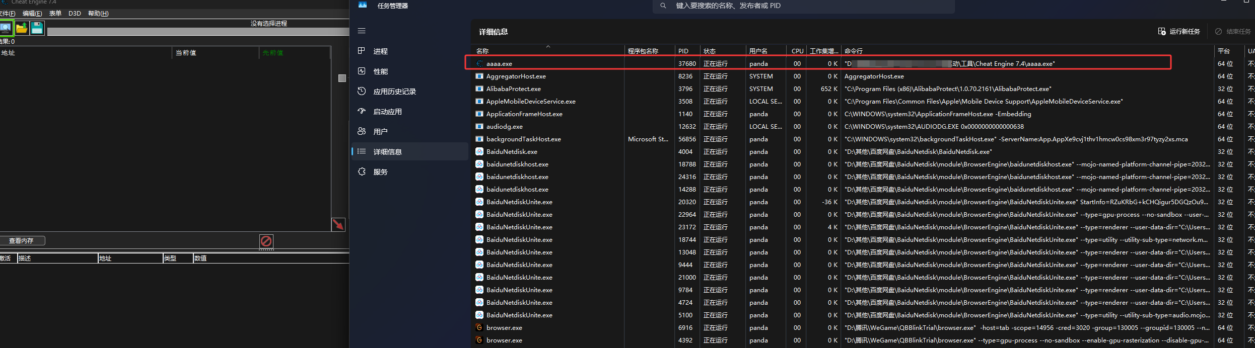Image resolution: width=1255 pixels, height=348 pixels.
Task: Select the 详细信息 page in Task Manager
Action: [x=409, y=152]
